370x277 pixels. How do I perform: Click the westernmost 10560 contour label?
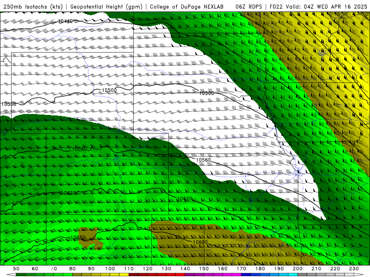point(79,149)
